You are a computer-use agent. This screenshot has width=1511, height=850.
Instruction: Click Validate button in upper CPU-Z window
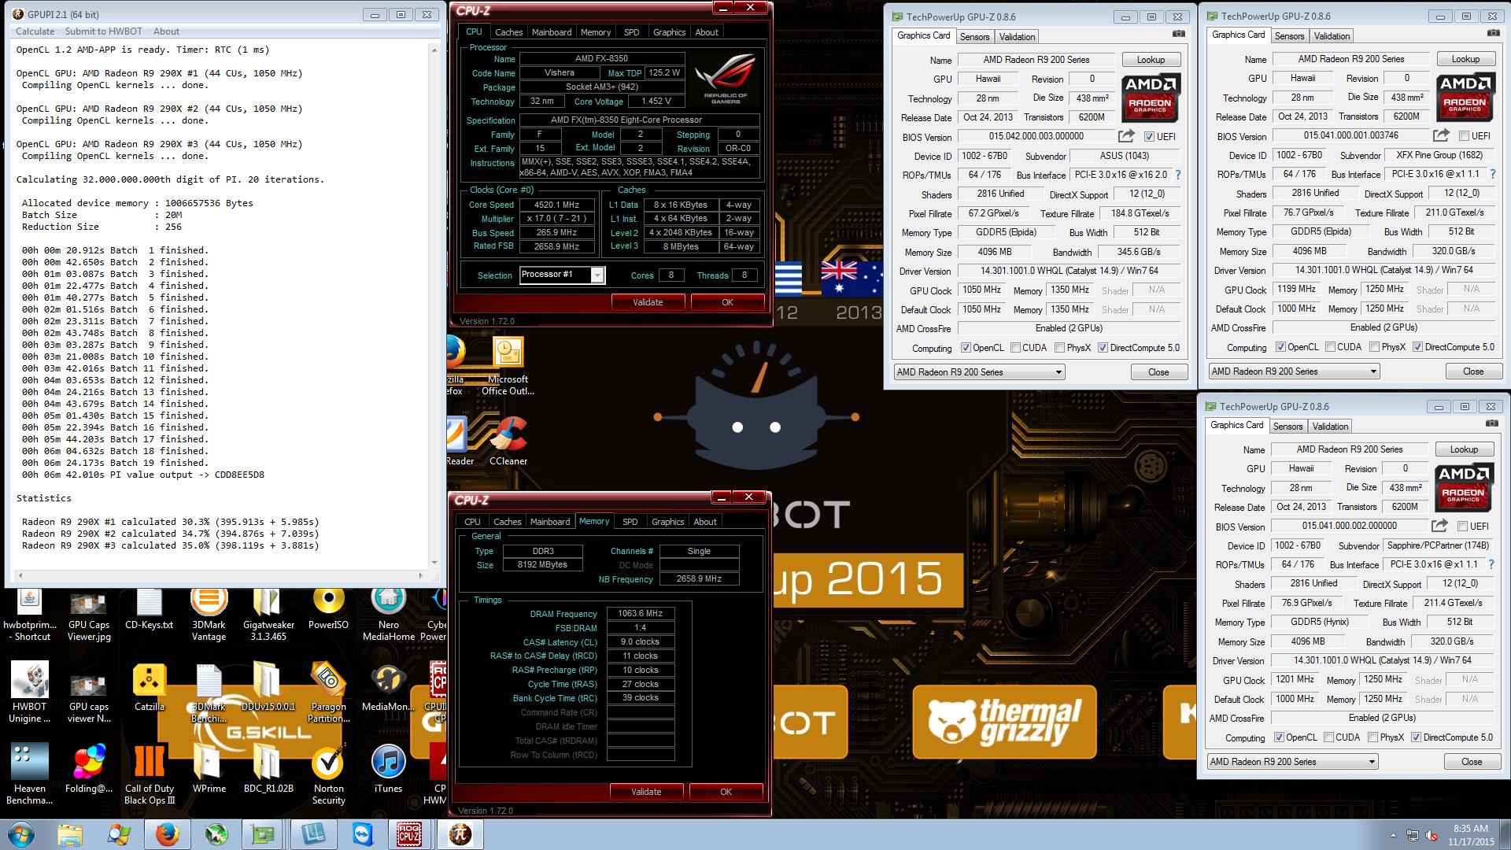pyautogui.click(x=648, y=302)
